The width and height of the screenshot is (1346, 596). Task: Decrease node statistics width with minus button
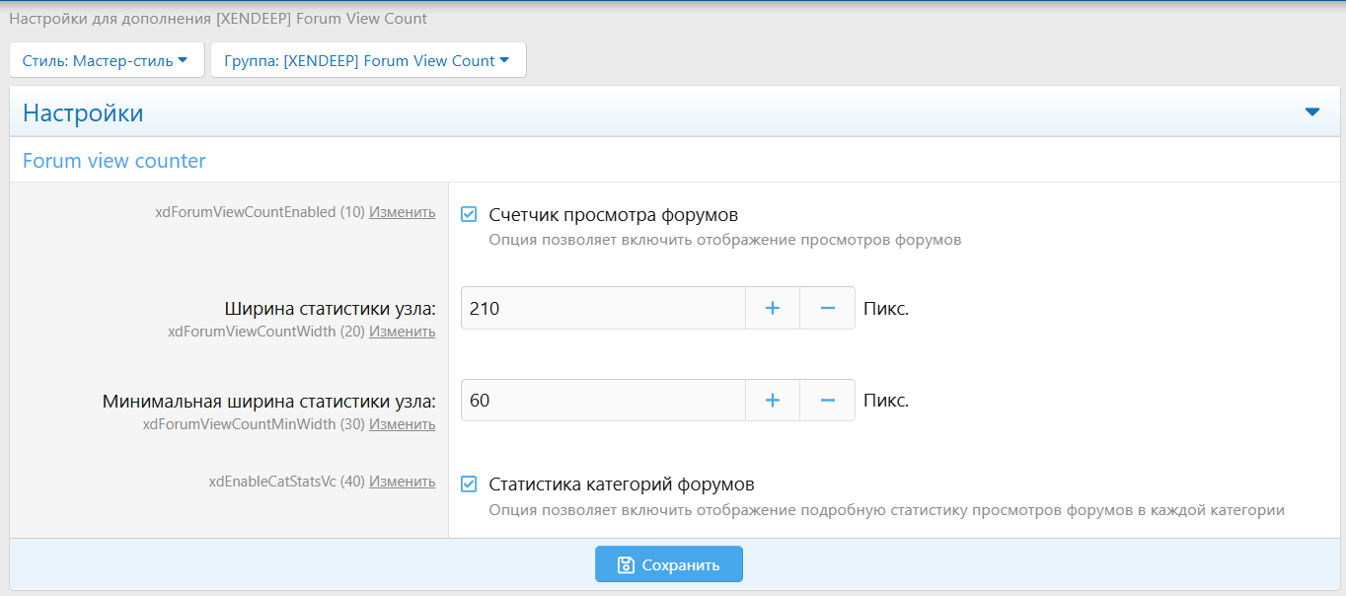(827, 309)
